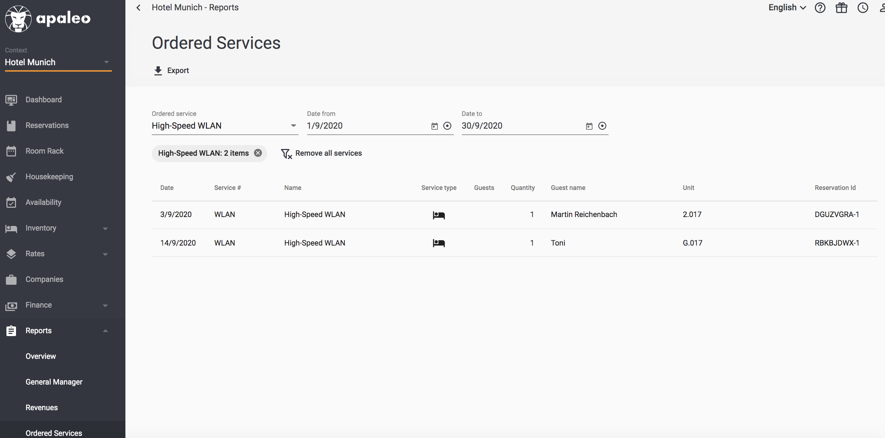Click the Quantity column header
The width and height of the screenshot is (885, 438).
pyautogui.click(x=523, y=188)
